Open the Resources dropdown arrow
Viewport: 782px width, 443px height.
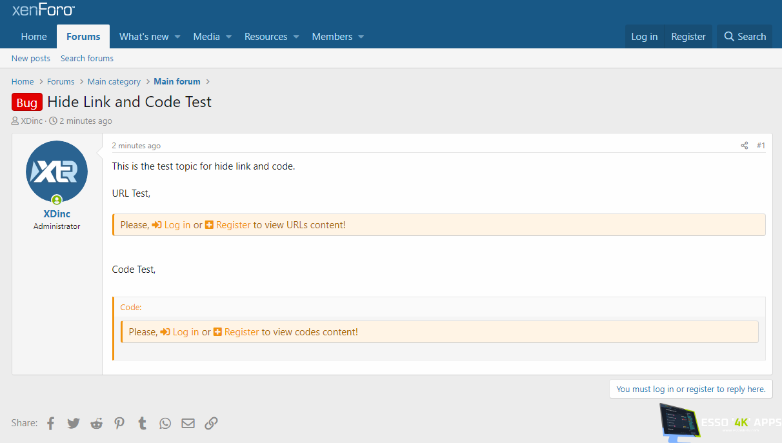coord(296,37)
